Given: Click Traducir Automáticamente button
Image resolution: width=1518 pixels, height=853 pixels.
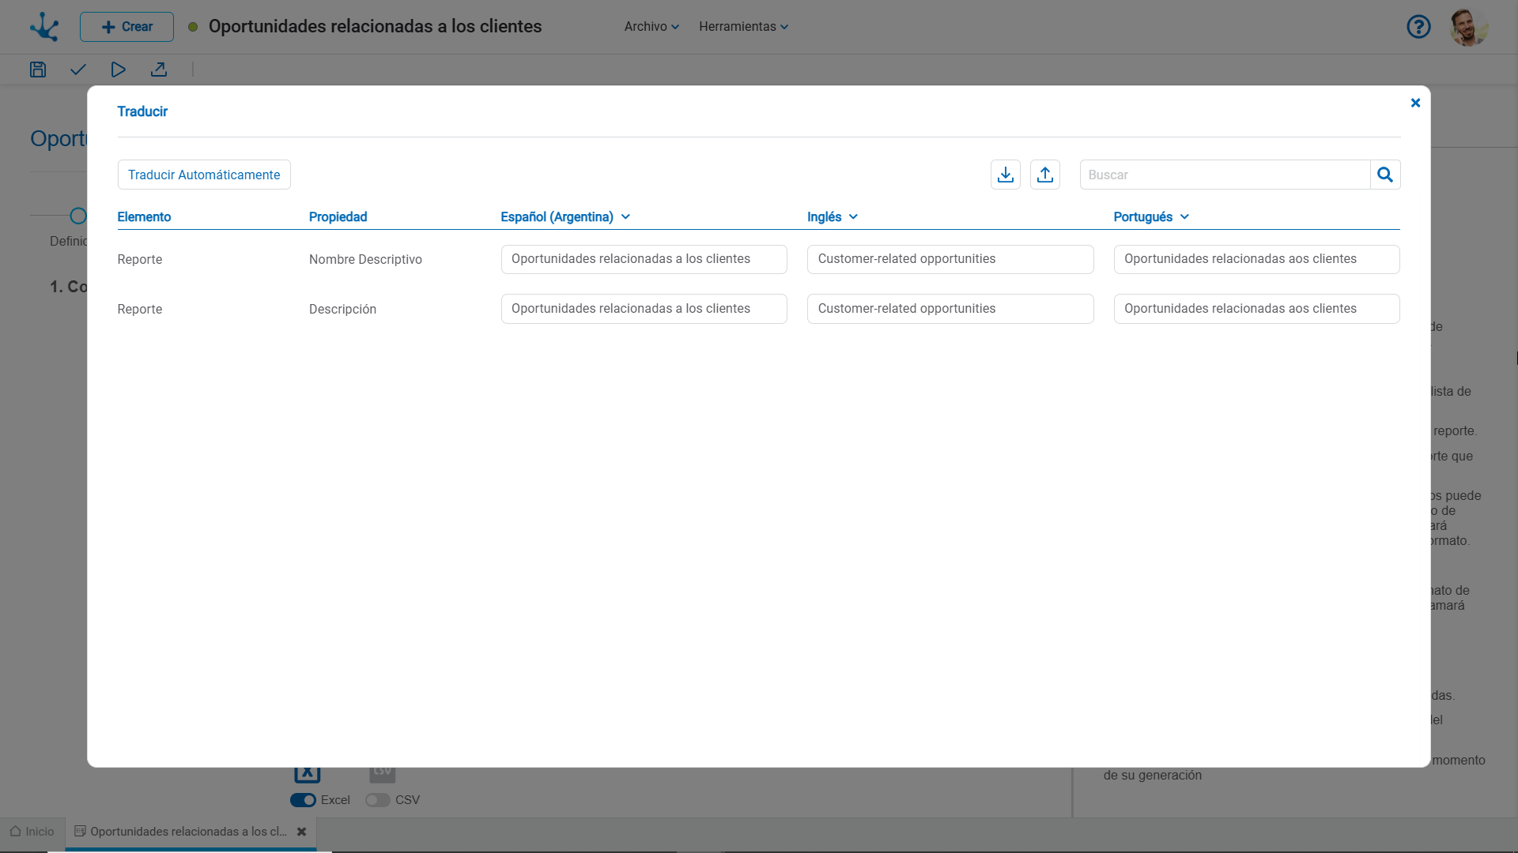Looking at the screenshot, I should pos(204,175).
